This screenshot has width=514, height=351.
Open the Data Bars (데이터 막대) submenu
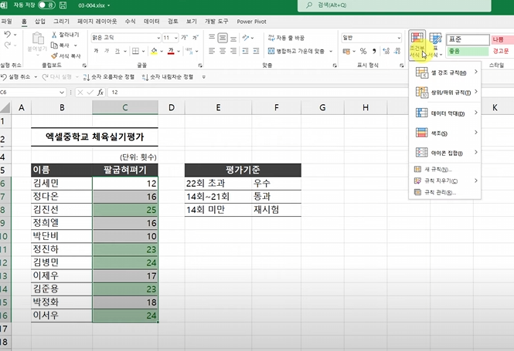coord(445,113)
